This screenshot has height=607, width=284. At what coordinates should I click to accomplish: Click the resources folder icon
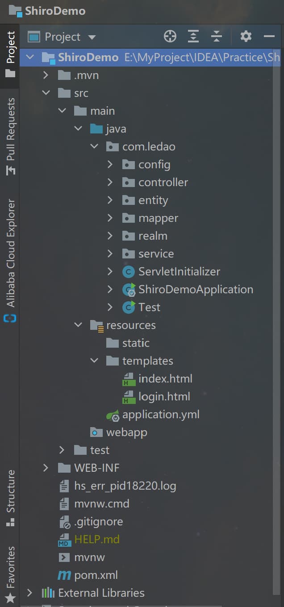tap(97, 325)
